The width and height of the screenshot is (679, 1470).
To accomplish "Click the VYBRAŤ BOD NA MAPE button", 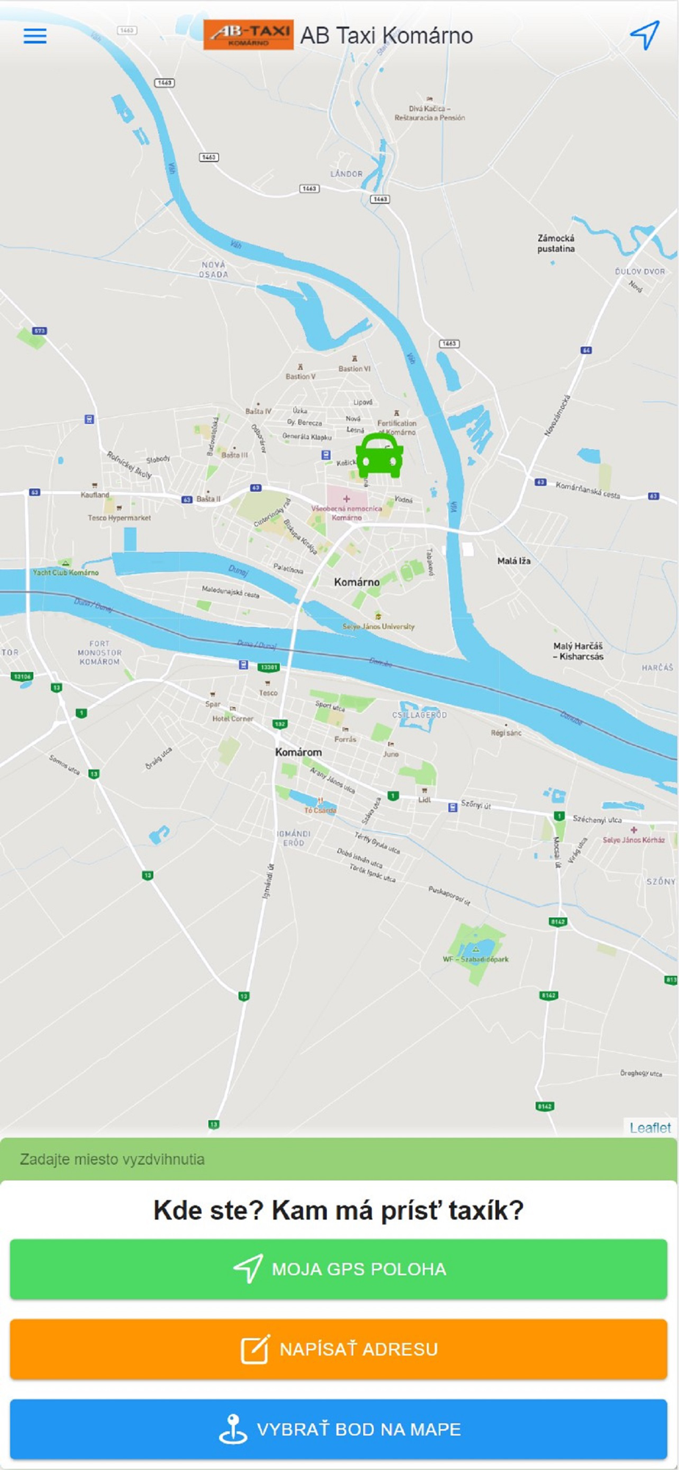I will pyautogui.click(x=339, y=1429).
